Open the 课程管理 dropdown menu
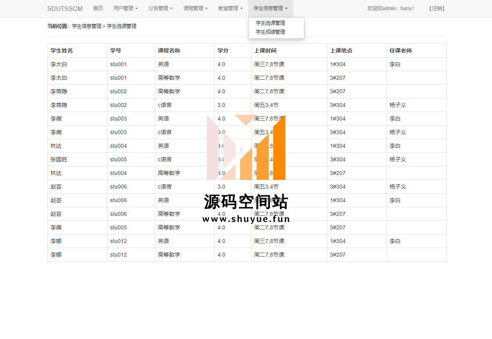The width and height of the screenshot is (492, 339). 195,8
